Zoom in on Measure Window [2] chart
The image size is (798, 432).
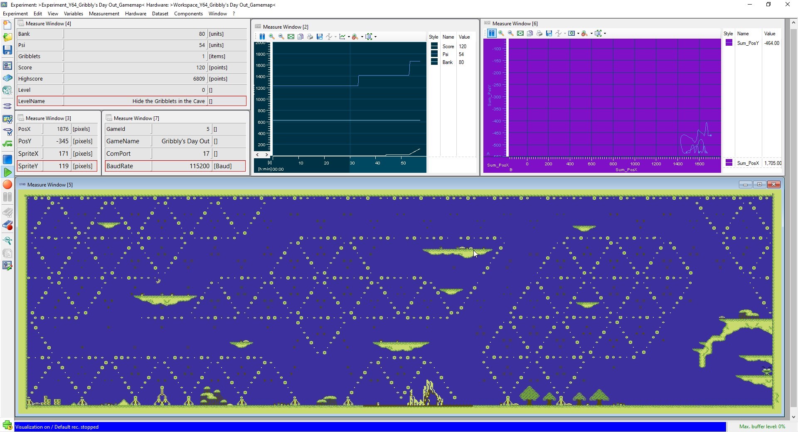[272, 37]
